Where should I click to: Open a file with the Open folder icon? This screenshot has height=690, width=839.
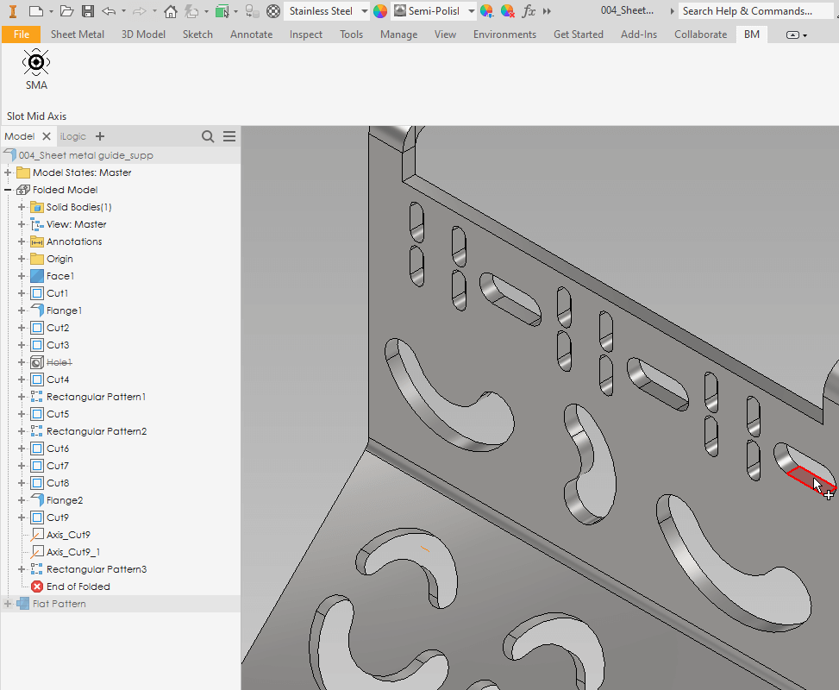click(66, 11)
